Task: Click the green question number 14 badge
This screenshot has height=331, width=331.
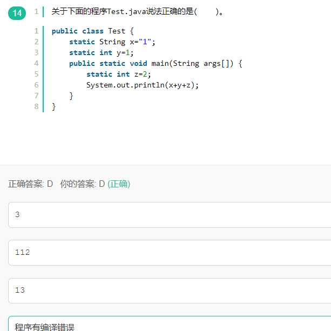Action: click(x=17, y=13)
